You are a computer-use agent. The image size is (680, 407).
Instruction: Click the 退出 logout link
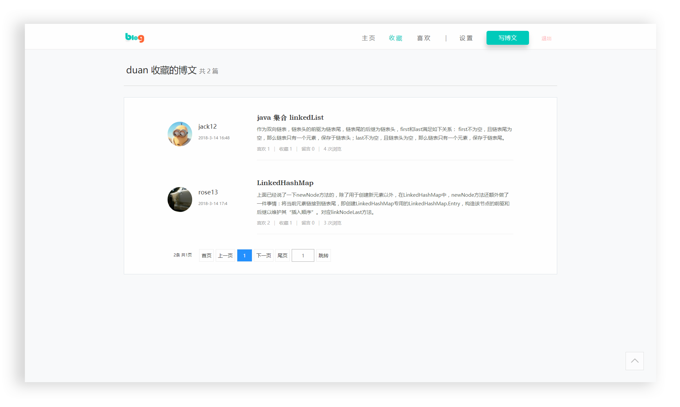tap(546, 38)
